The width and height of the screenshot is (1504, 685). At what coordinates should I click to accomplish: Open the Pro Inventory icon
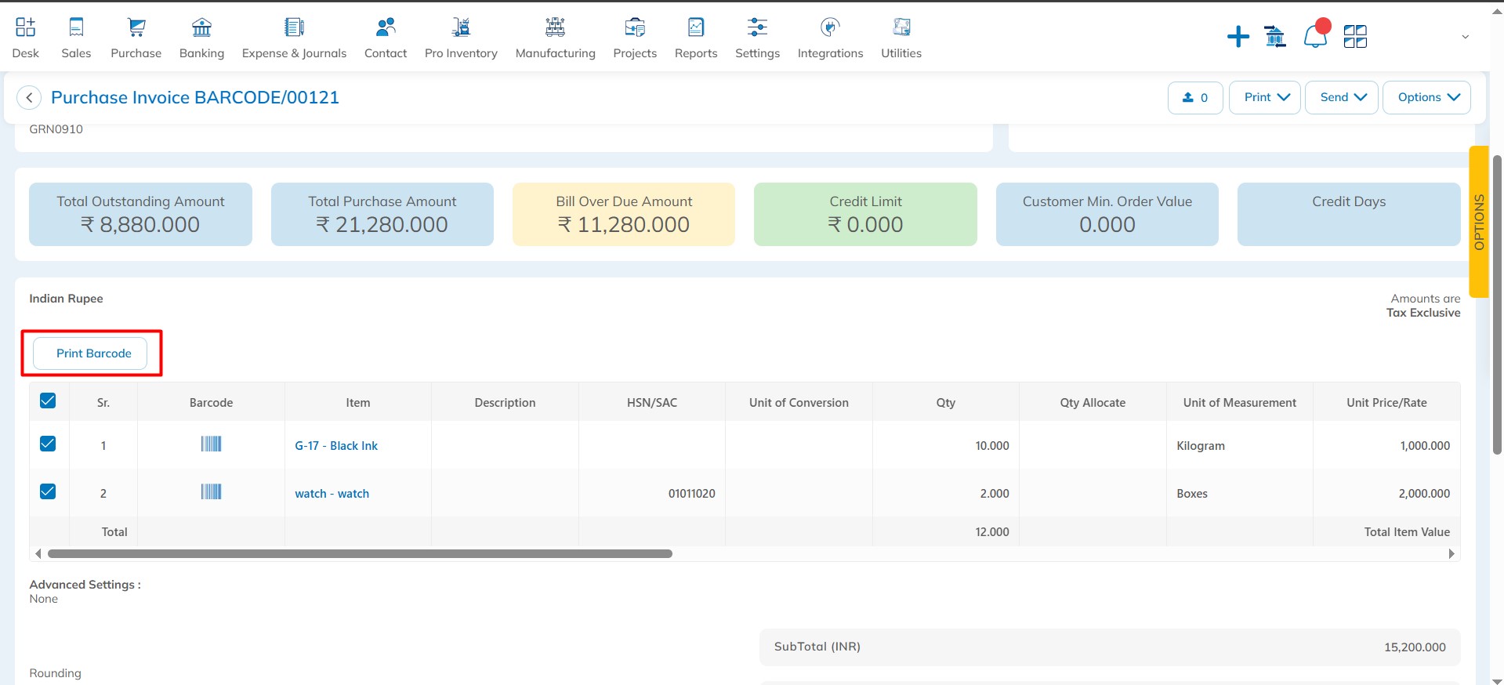[x=461, y=27]
